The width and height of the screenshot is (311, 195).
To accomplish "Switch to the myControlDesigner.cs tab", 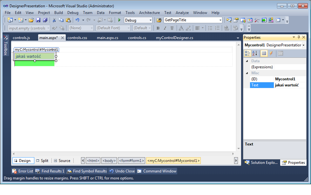I will coord(174,38).
